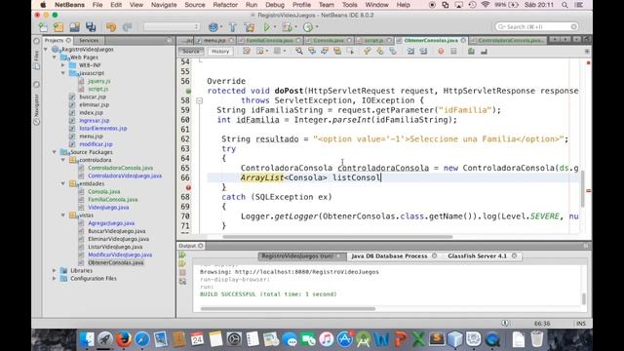Click the New File toolbar icon

(43, 27)
